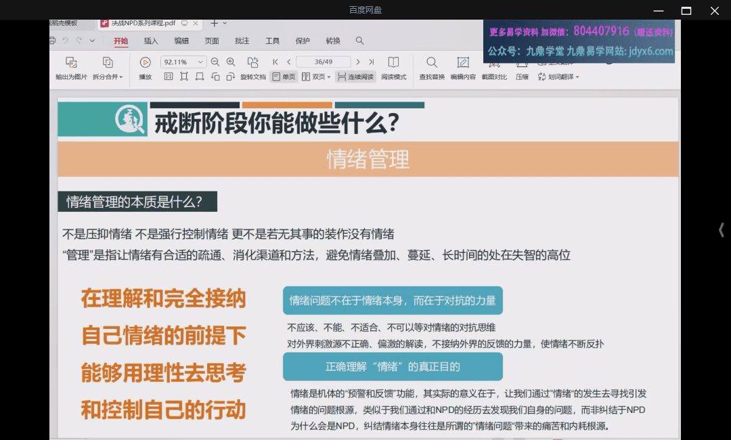
Task: Click the Edit Content (编辑内容) icon
Action: pyautogui.click(x=463, y=62)
